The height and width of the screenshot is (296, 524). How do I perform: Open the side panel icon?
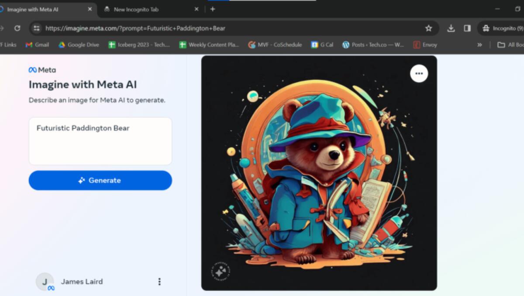467,28
